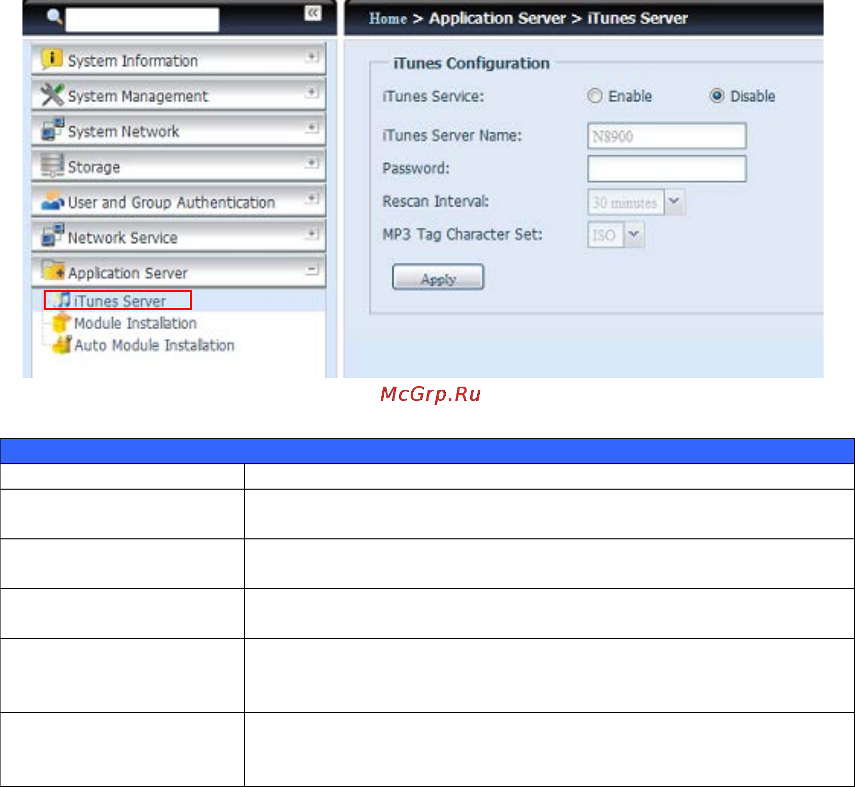Click the System Network computer icon
This screenshot has height=787, width=855.
pos(52,129)
